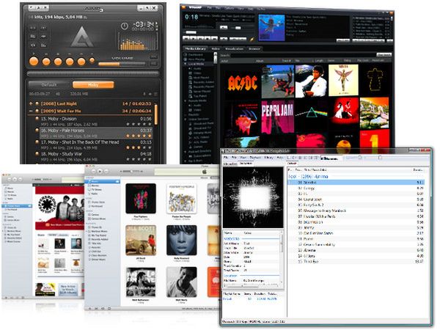
Task: Expand the [2008] Last Night group
Action: point(31,103)
